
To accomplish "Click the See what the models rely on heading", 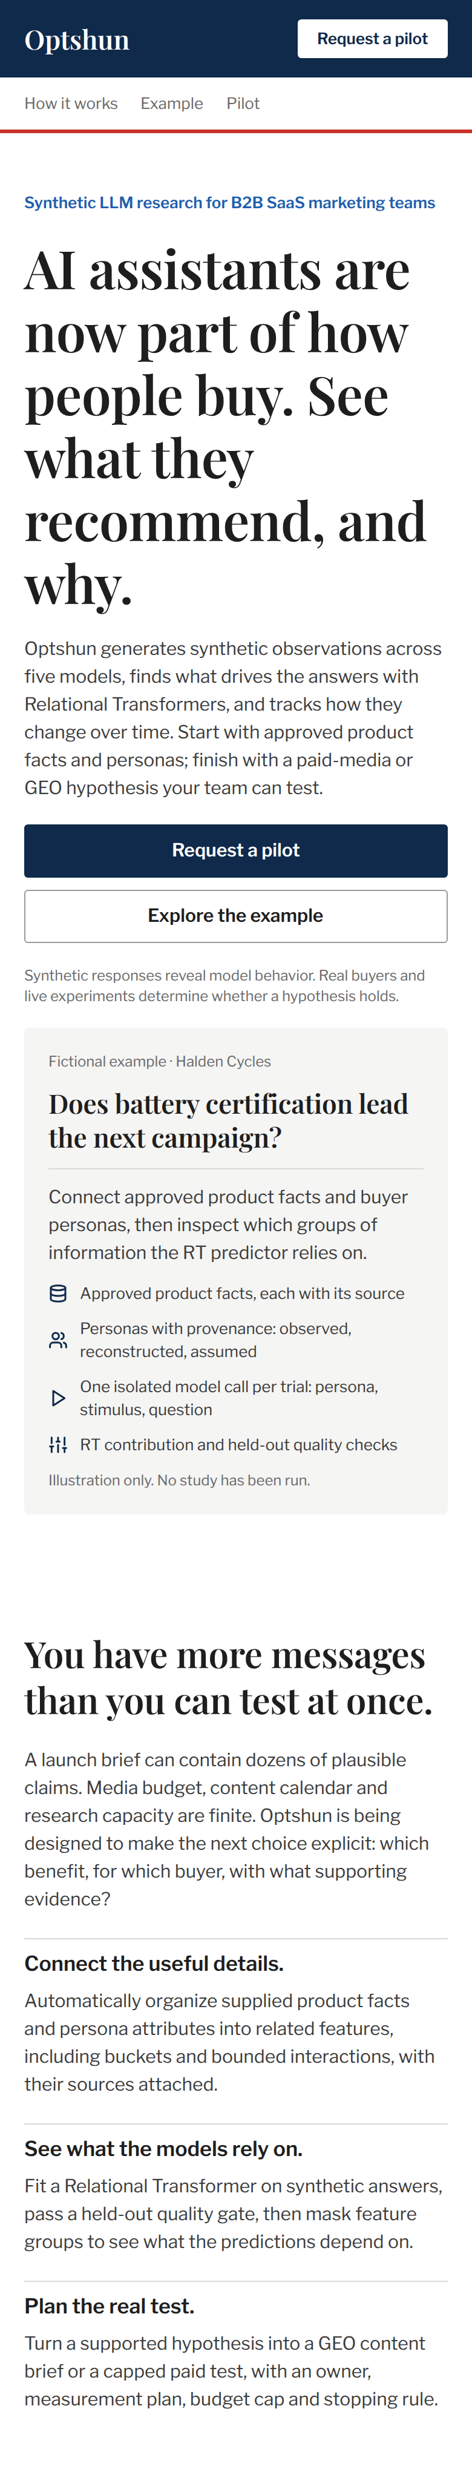I will (x=163, y=2149).
